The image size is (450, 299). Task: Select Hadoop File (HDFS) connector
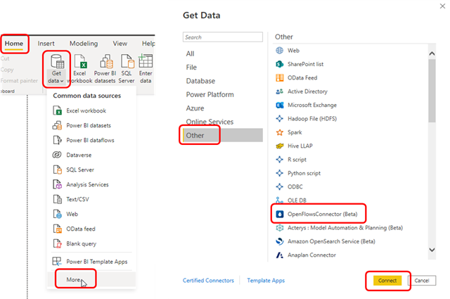[311, 118]
